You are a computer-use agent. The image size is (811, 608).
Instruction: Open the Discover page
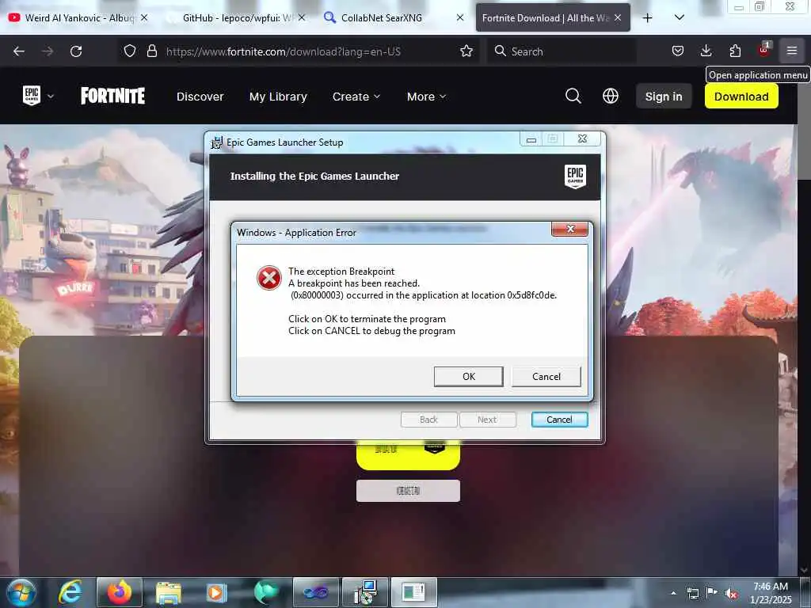(200, 97)
